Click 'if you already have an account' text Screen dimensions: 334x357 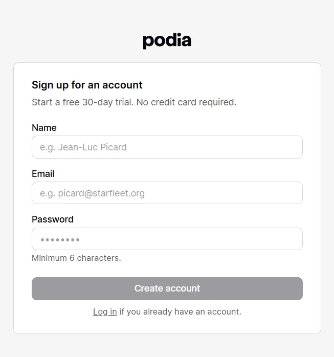tap(180, 311)
